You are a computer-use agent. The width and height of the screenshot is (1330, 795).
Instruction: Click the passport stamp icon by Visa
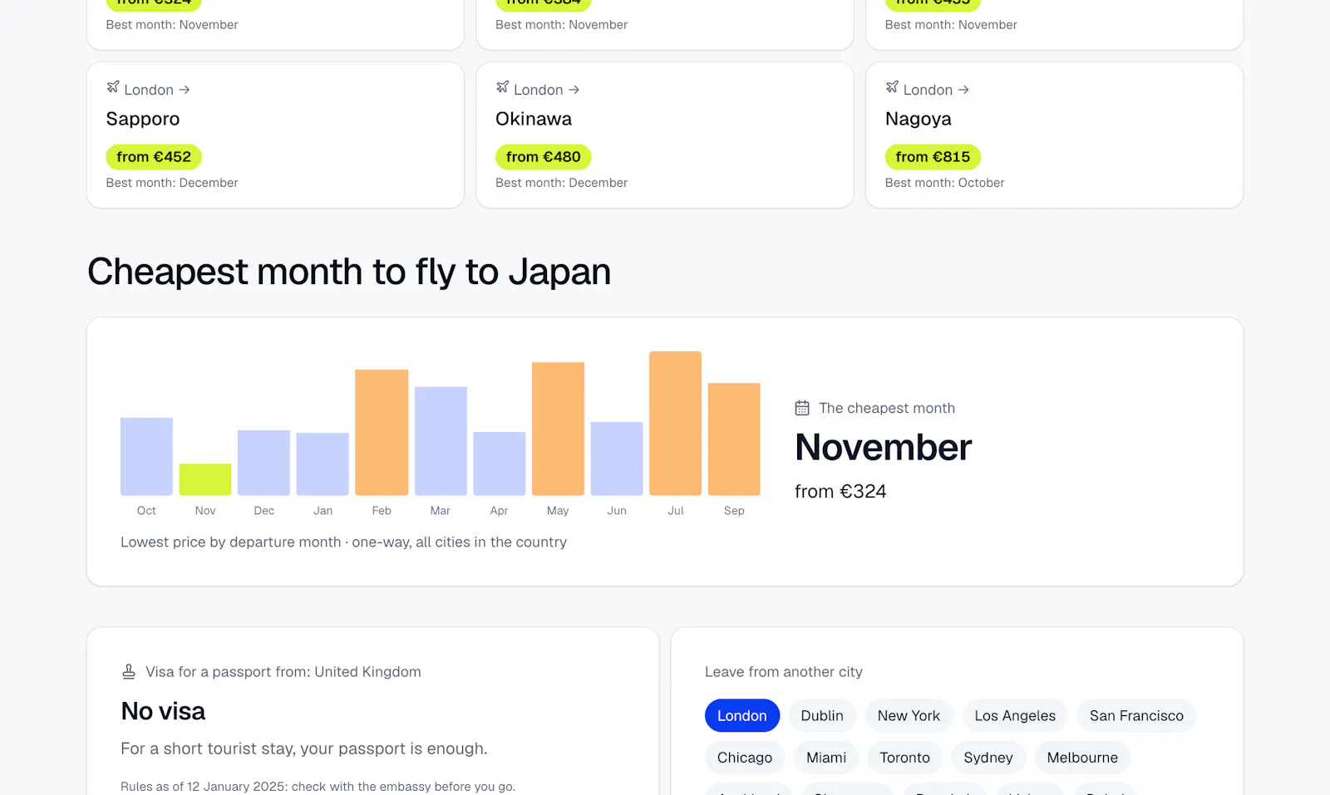129,671
